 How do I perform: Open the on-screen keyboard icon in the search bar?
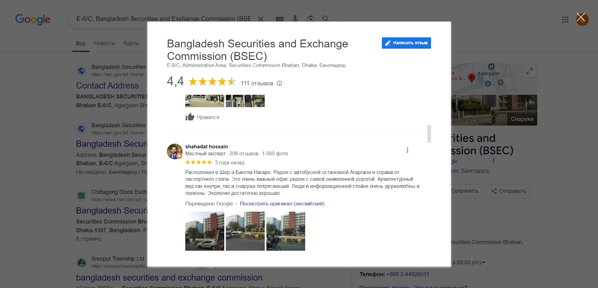280,19
